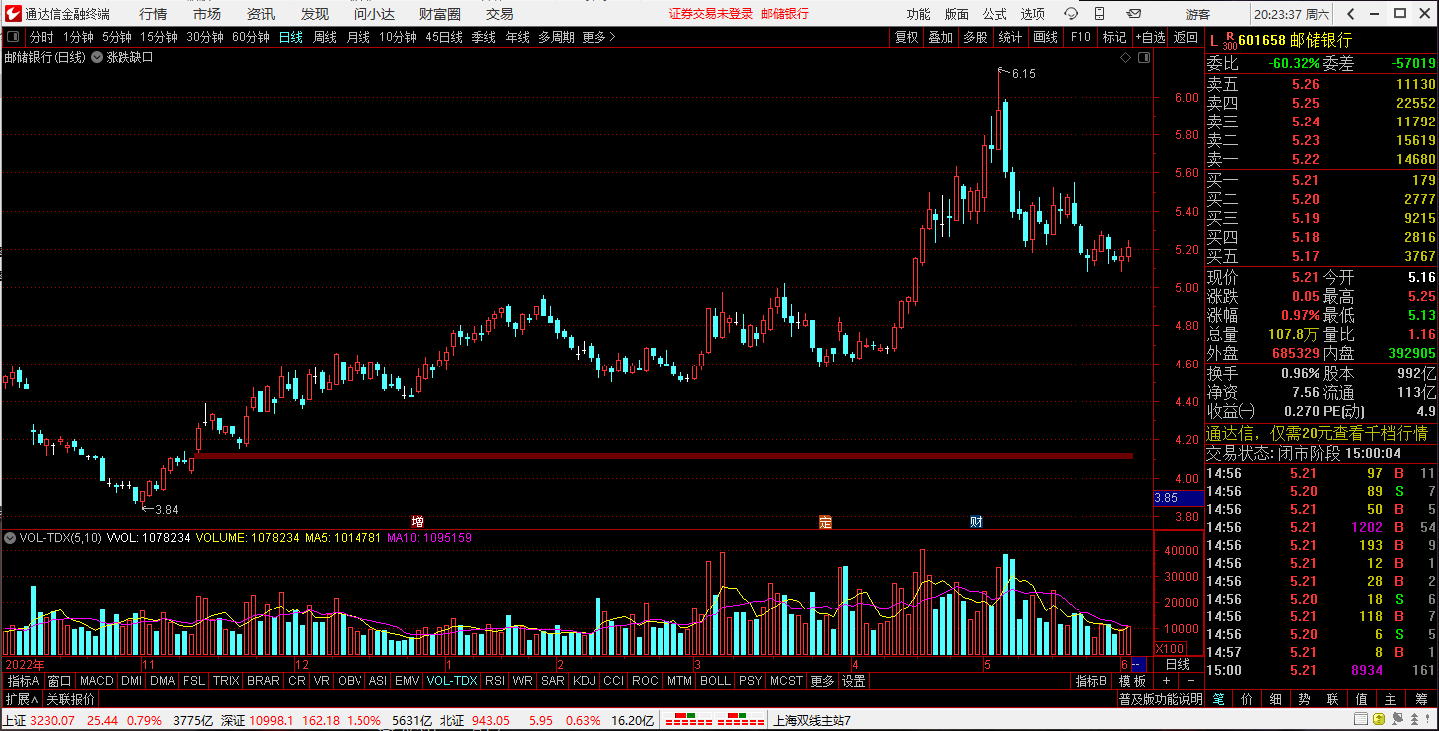This screenshot has width=1439, height=731.
Task: Click the 复权 button
Action: (x=907, y=37)
